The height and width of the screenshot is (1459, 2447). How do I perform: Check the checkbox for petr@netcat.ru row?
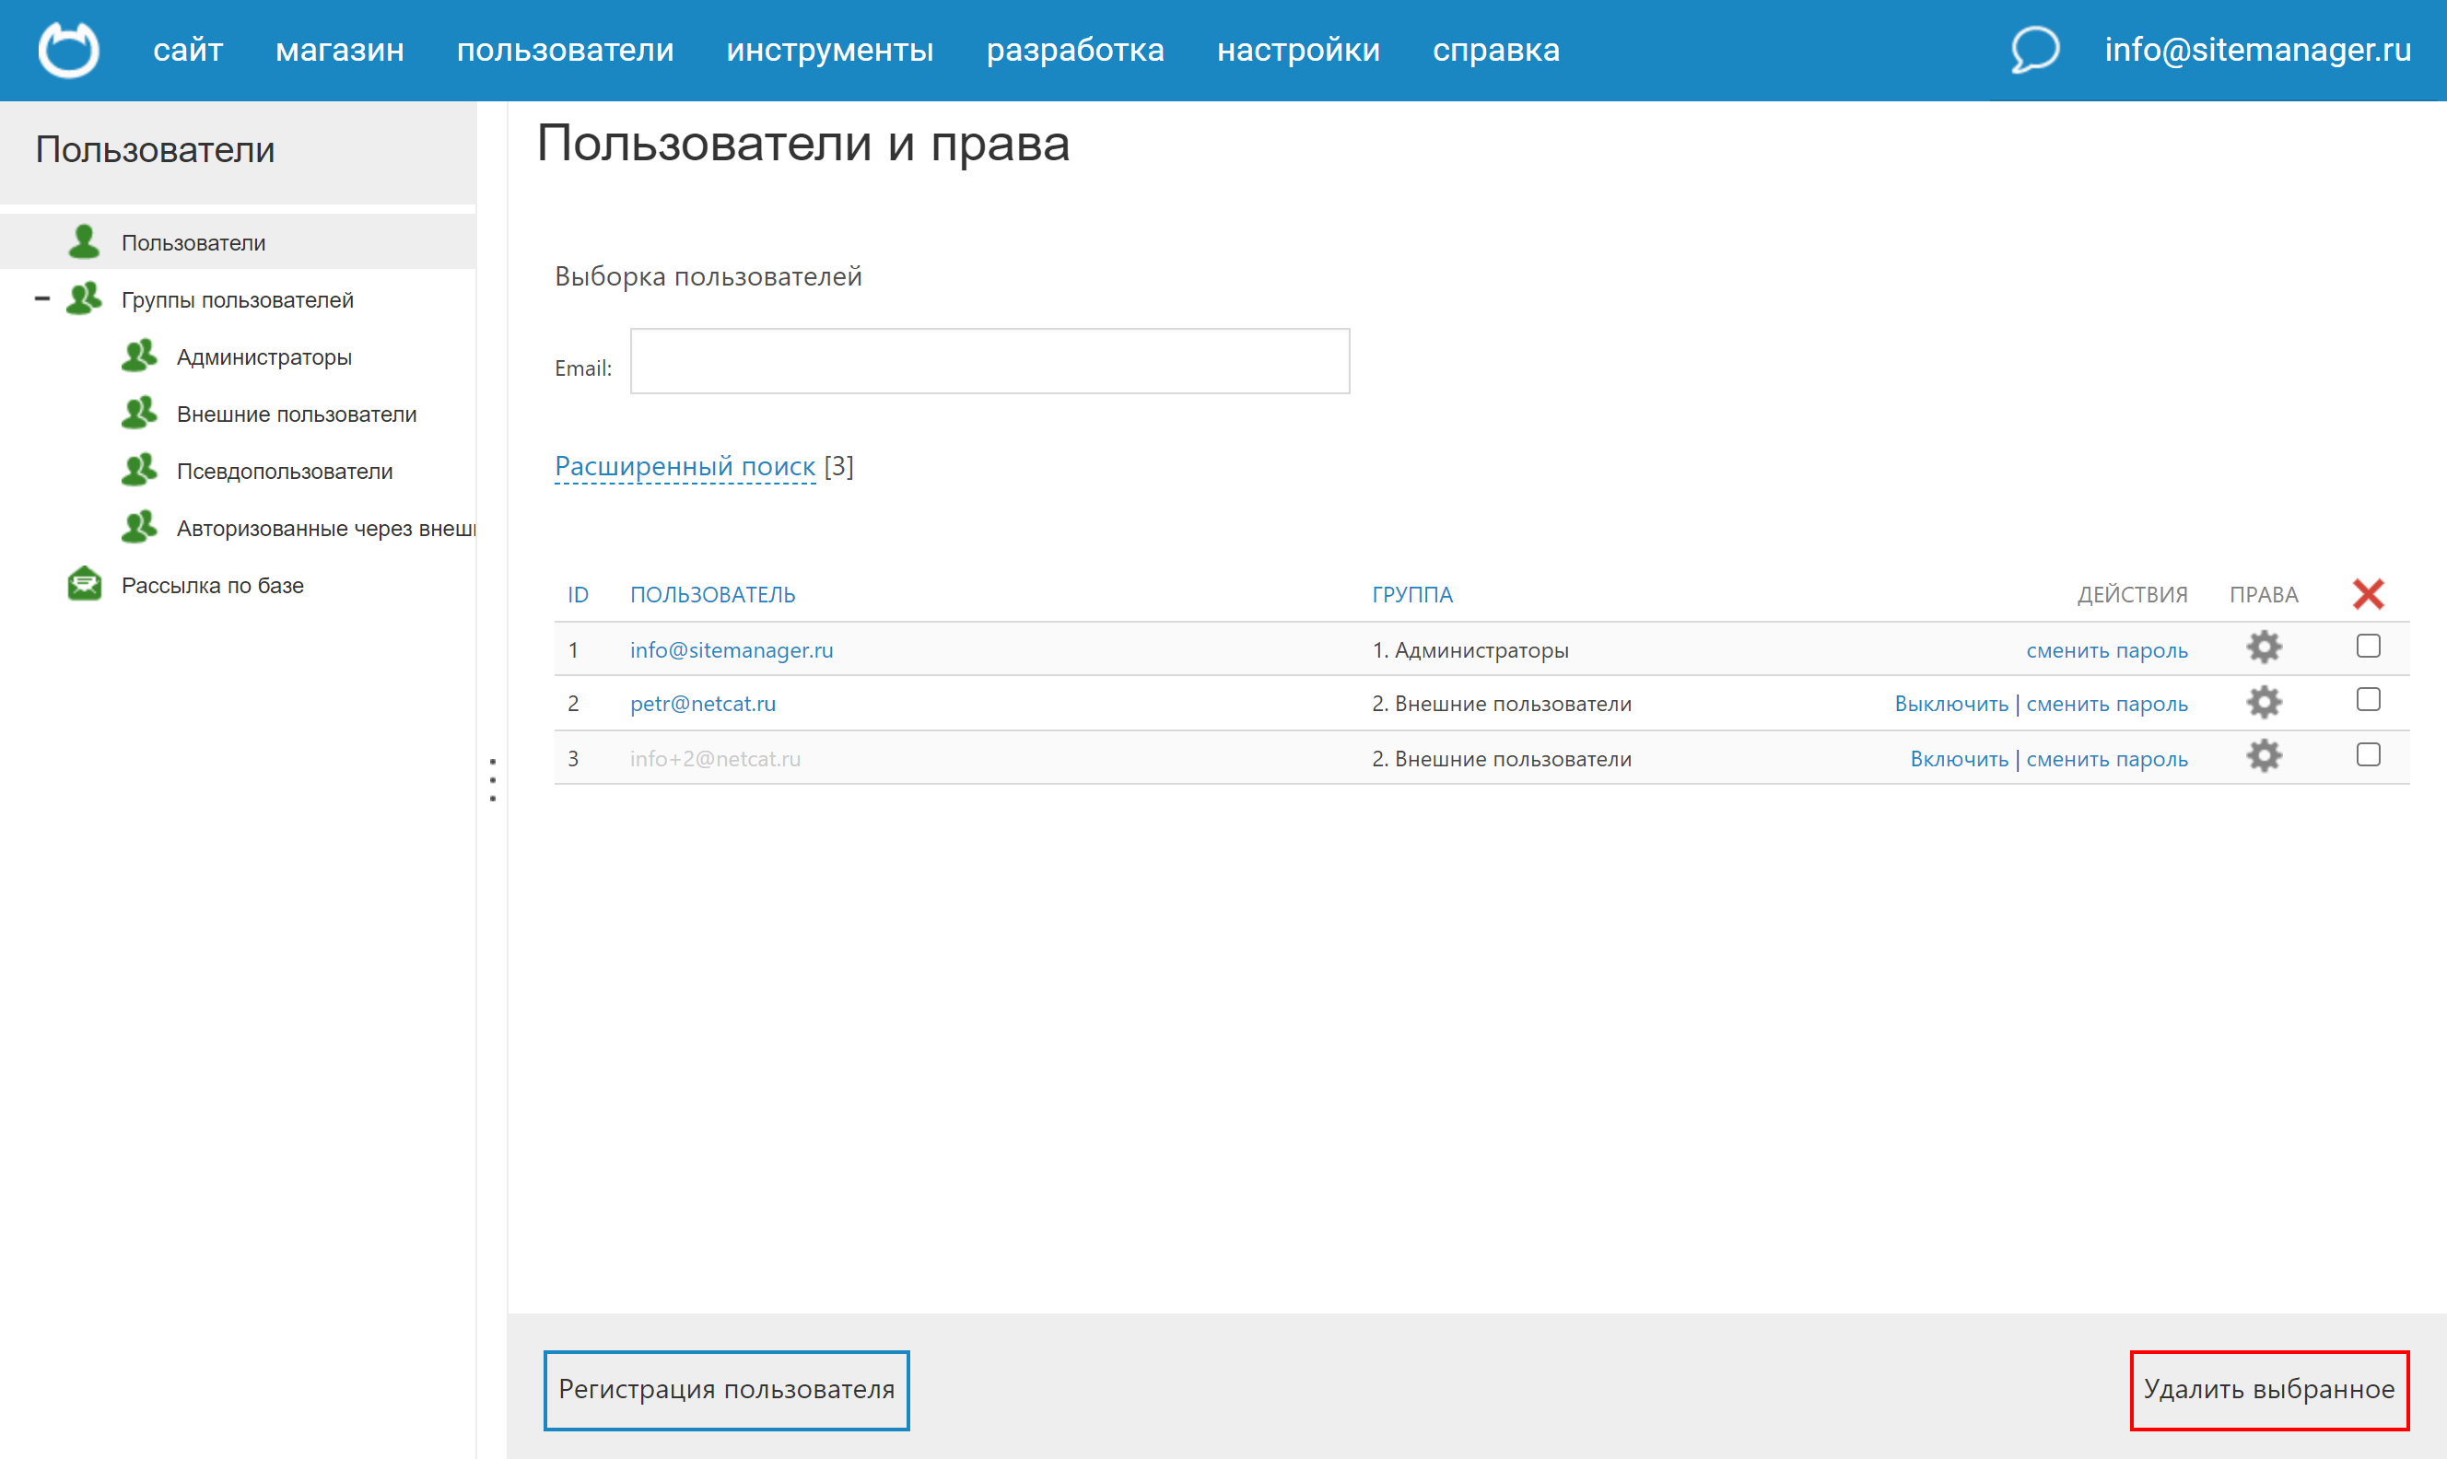point(2370,699)
